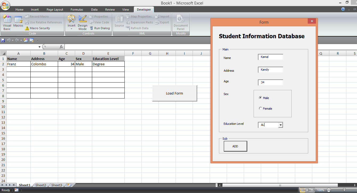The height and width of the screenshot is (193, 357).
Task: Click the Save icon in Quick Access Toolbar
Action: 3,40
